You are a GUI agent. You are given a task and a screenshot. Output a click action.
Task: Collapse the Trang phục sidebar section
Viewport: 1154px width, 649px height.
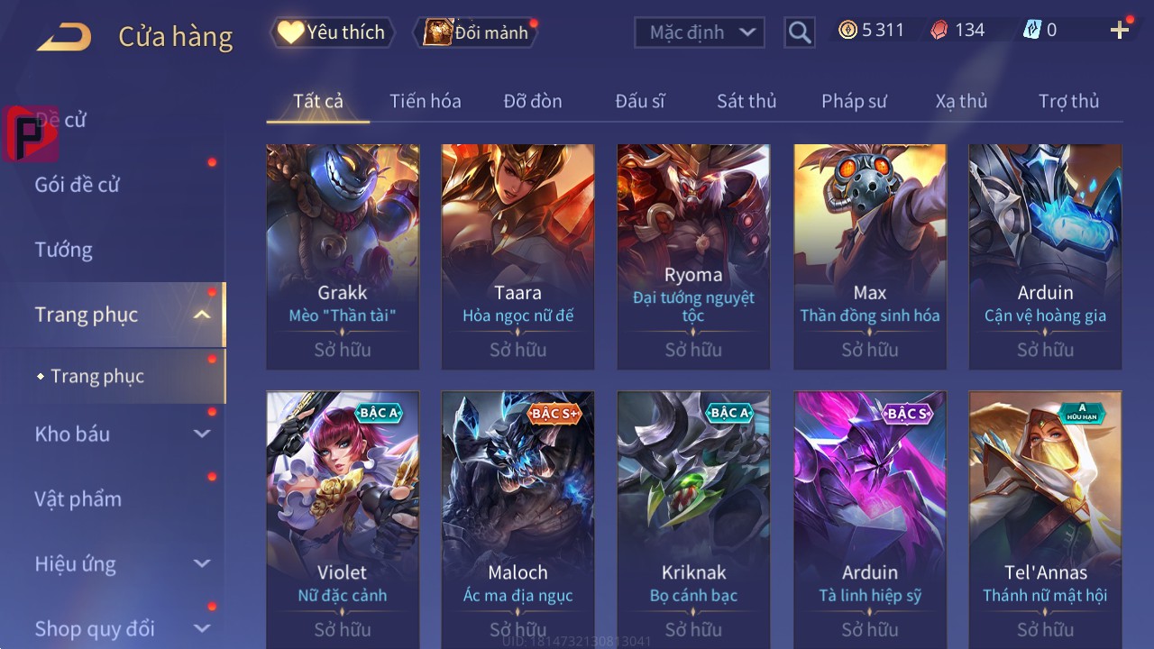pyautogui.click(x=202, y=315)
